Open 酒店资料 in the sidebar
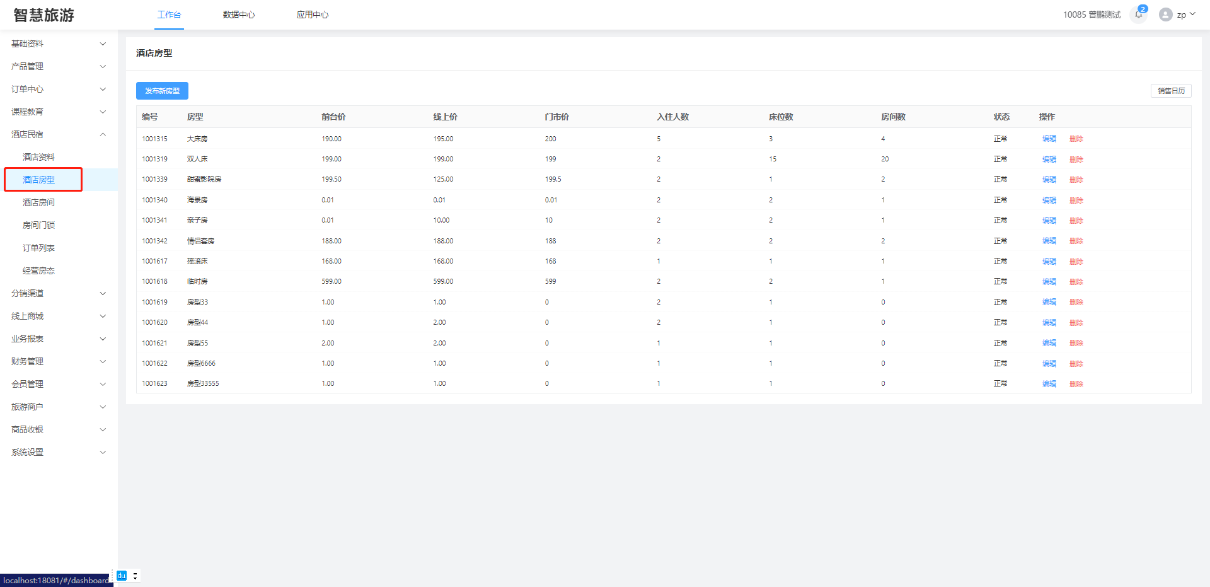This screenshot has width=1210, height=587. pyautogui.click(x=39, y=157)
